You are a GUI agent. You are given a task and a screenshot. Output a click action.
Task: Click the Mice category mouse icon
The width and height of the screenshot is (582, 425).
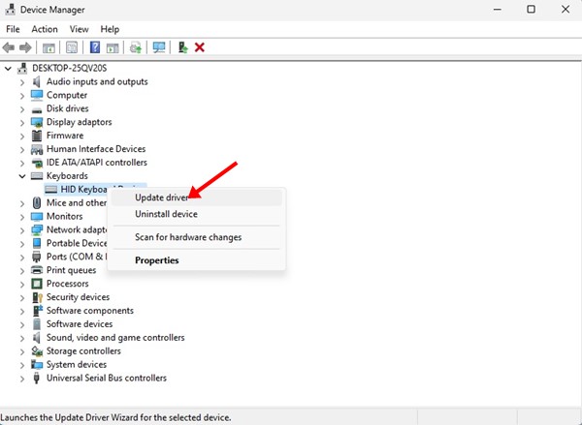(37, 203)
